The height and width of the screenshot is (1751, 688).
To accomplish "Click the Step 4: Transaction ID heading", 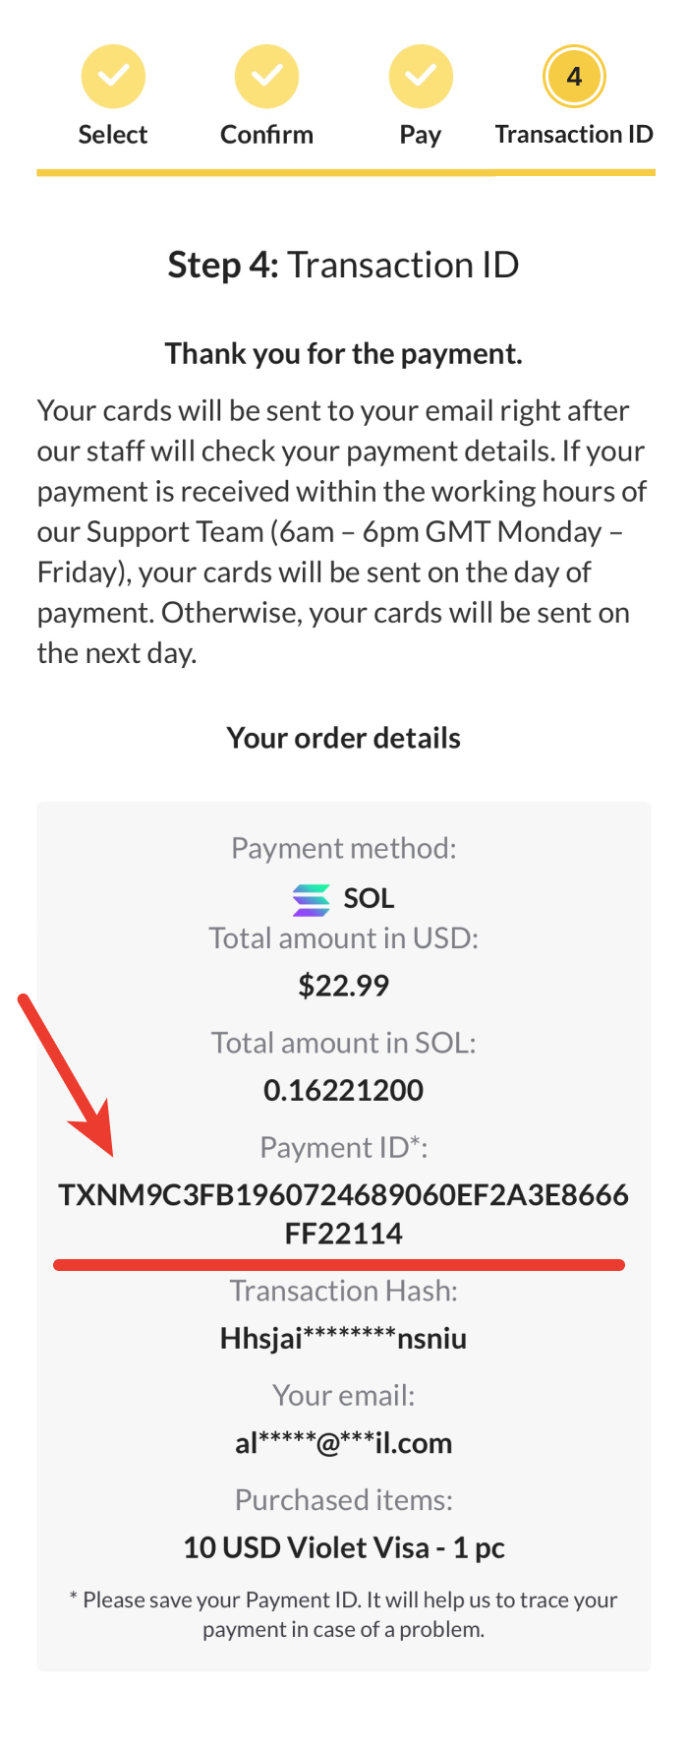I will click(343, 266).
